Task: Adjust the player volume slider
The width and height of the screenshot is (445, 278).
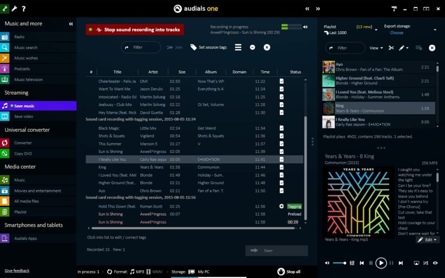Action: (339, 263)
